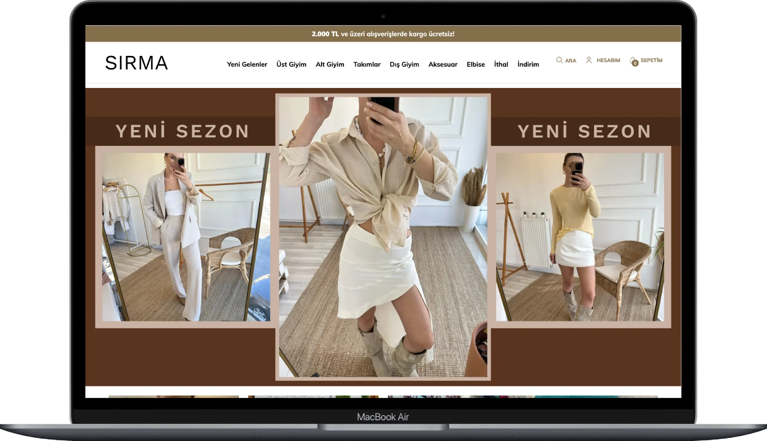Open the Aksesuar category
The width and height of the screenshot is (767, 441).
[443, 64]
